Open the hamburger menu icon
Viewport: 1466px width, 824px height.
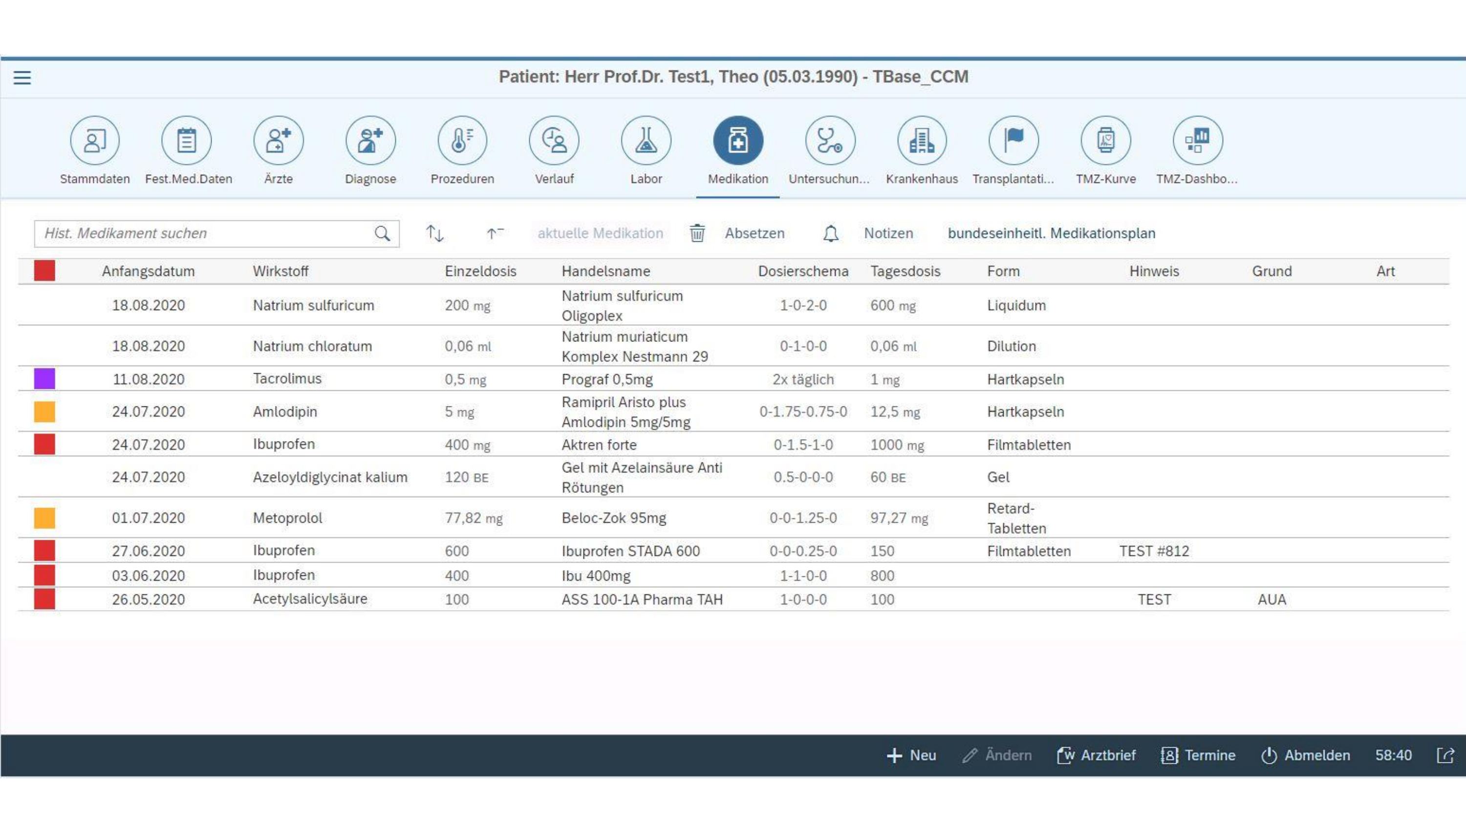(x=22, y=77)
